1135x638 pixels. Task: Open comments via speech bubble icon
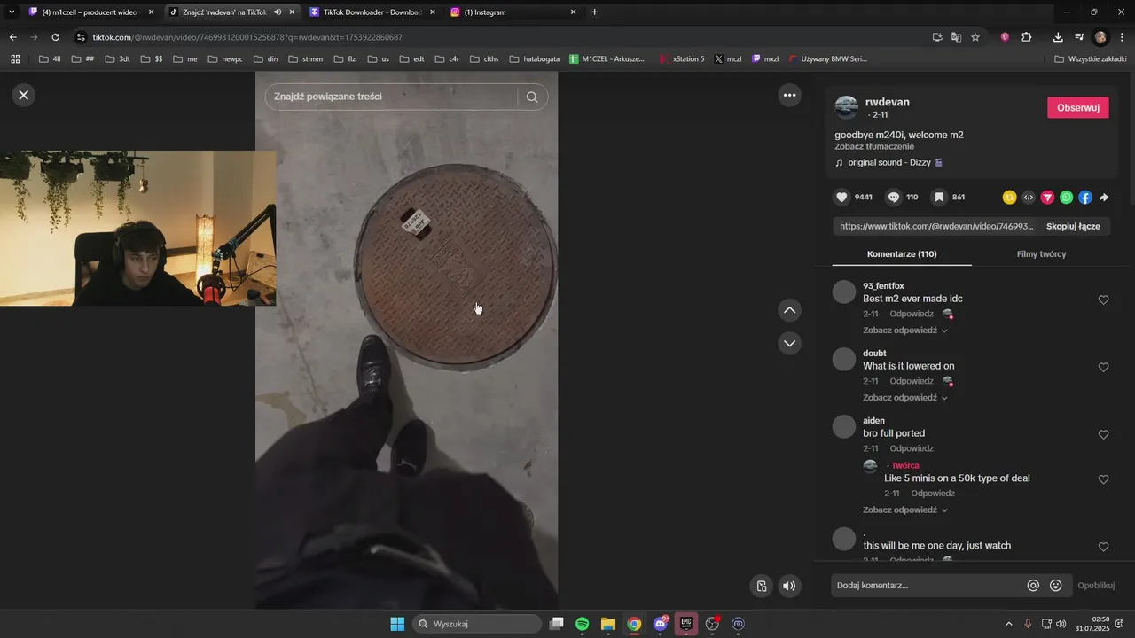tap(894, 197)
